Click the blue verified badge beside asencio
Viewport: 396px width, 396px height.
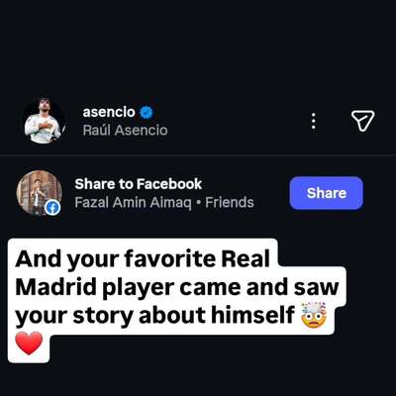click(x=147, y=113)
